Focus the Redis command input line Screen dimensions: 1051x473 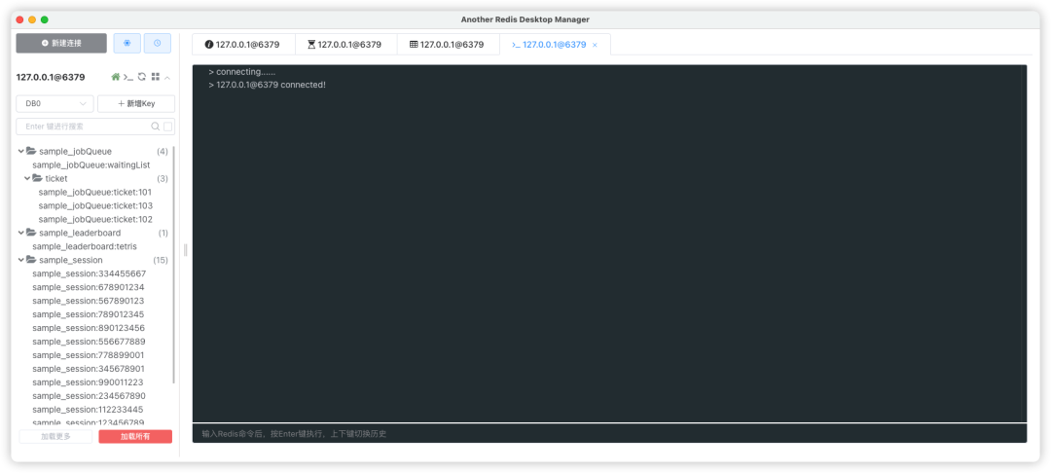609,433
